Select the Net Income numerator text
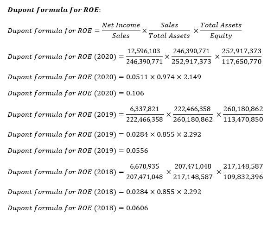The height and width of the screenshot is (226, 274). 121,25
